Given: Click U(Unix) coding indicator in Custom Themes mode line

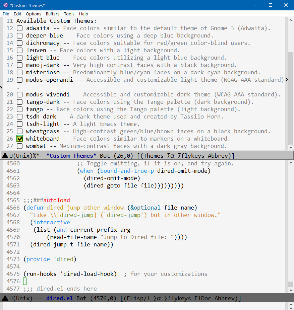Looking at the screenshot, I should [x=21, y=156].
